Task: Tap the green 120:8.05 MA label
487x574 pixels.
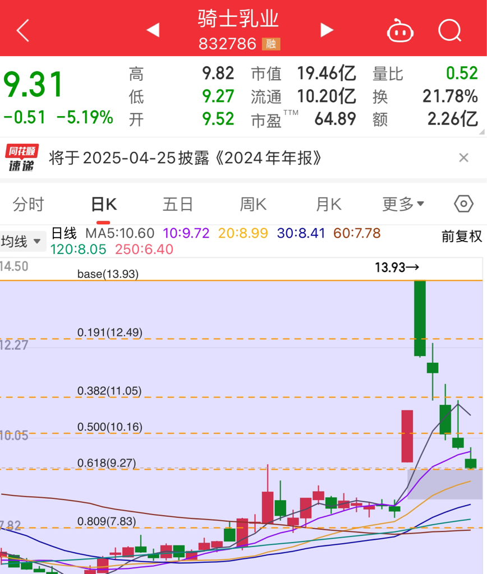Action: 78,249
